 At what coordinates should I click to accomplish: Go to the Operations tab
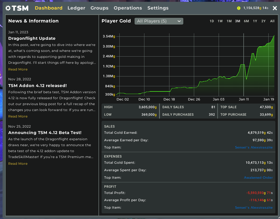(x=128, y=8)
